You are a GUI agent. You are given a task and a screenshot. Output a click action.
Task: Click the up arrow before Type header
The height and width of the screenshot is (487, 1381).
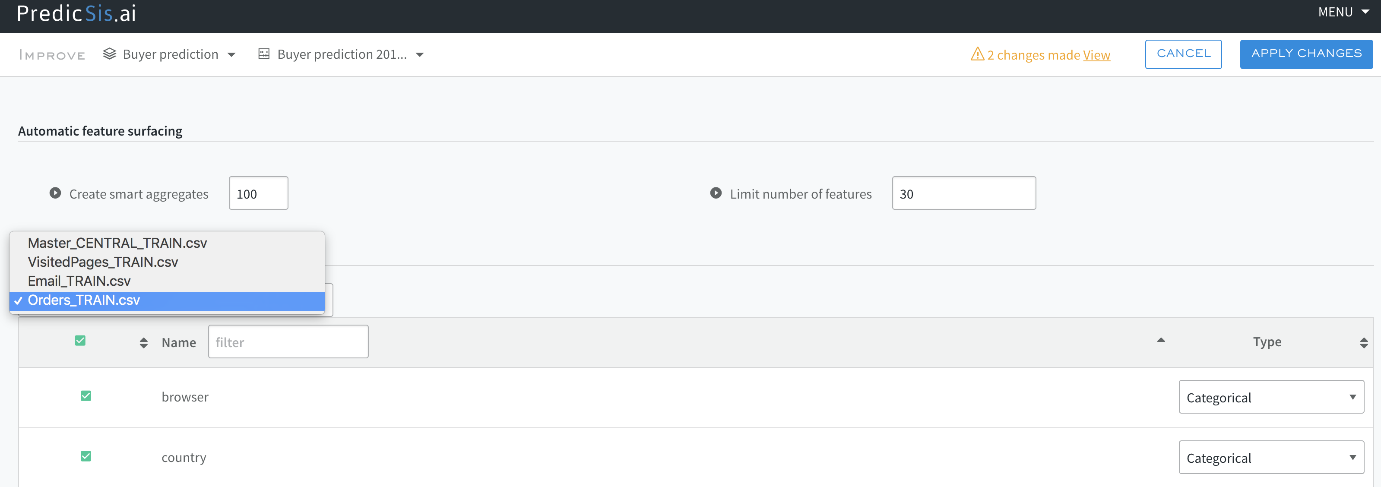pos(1161,340)
